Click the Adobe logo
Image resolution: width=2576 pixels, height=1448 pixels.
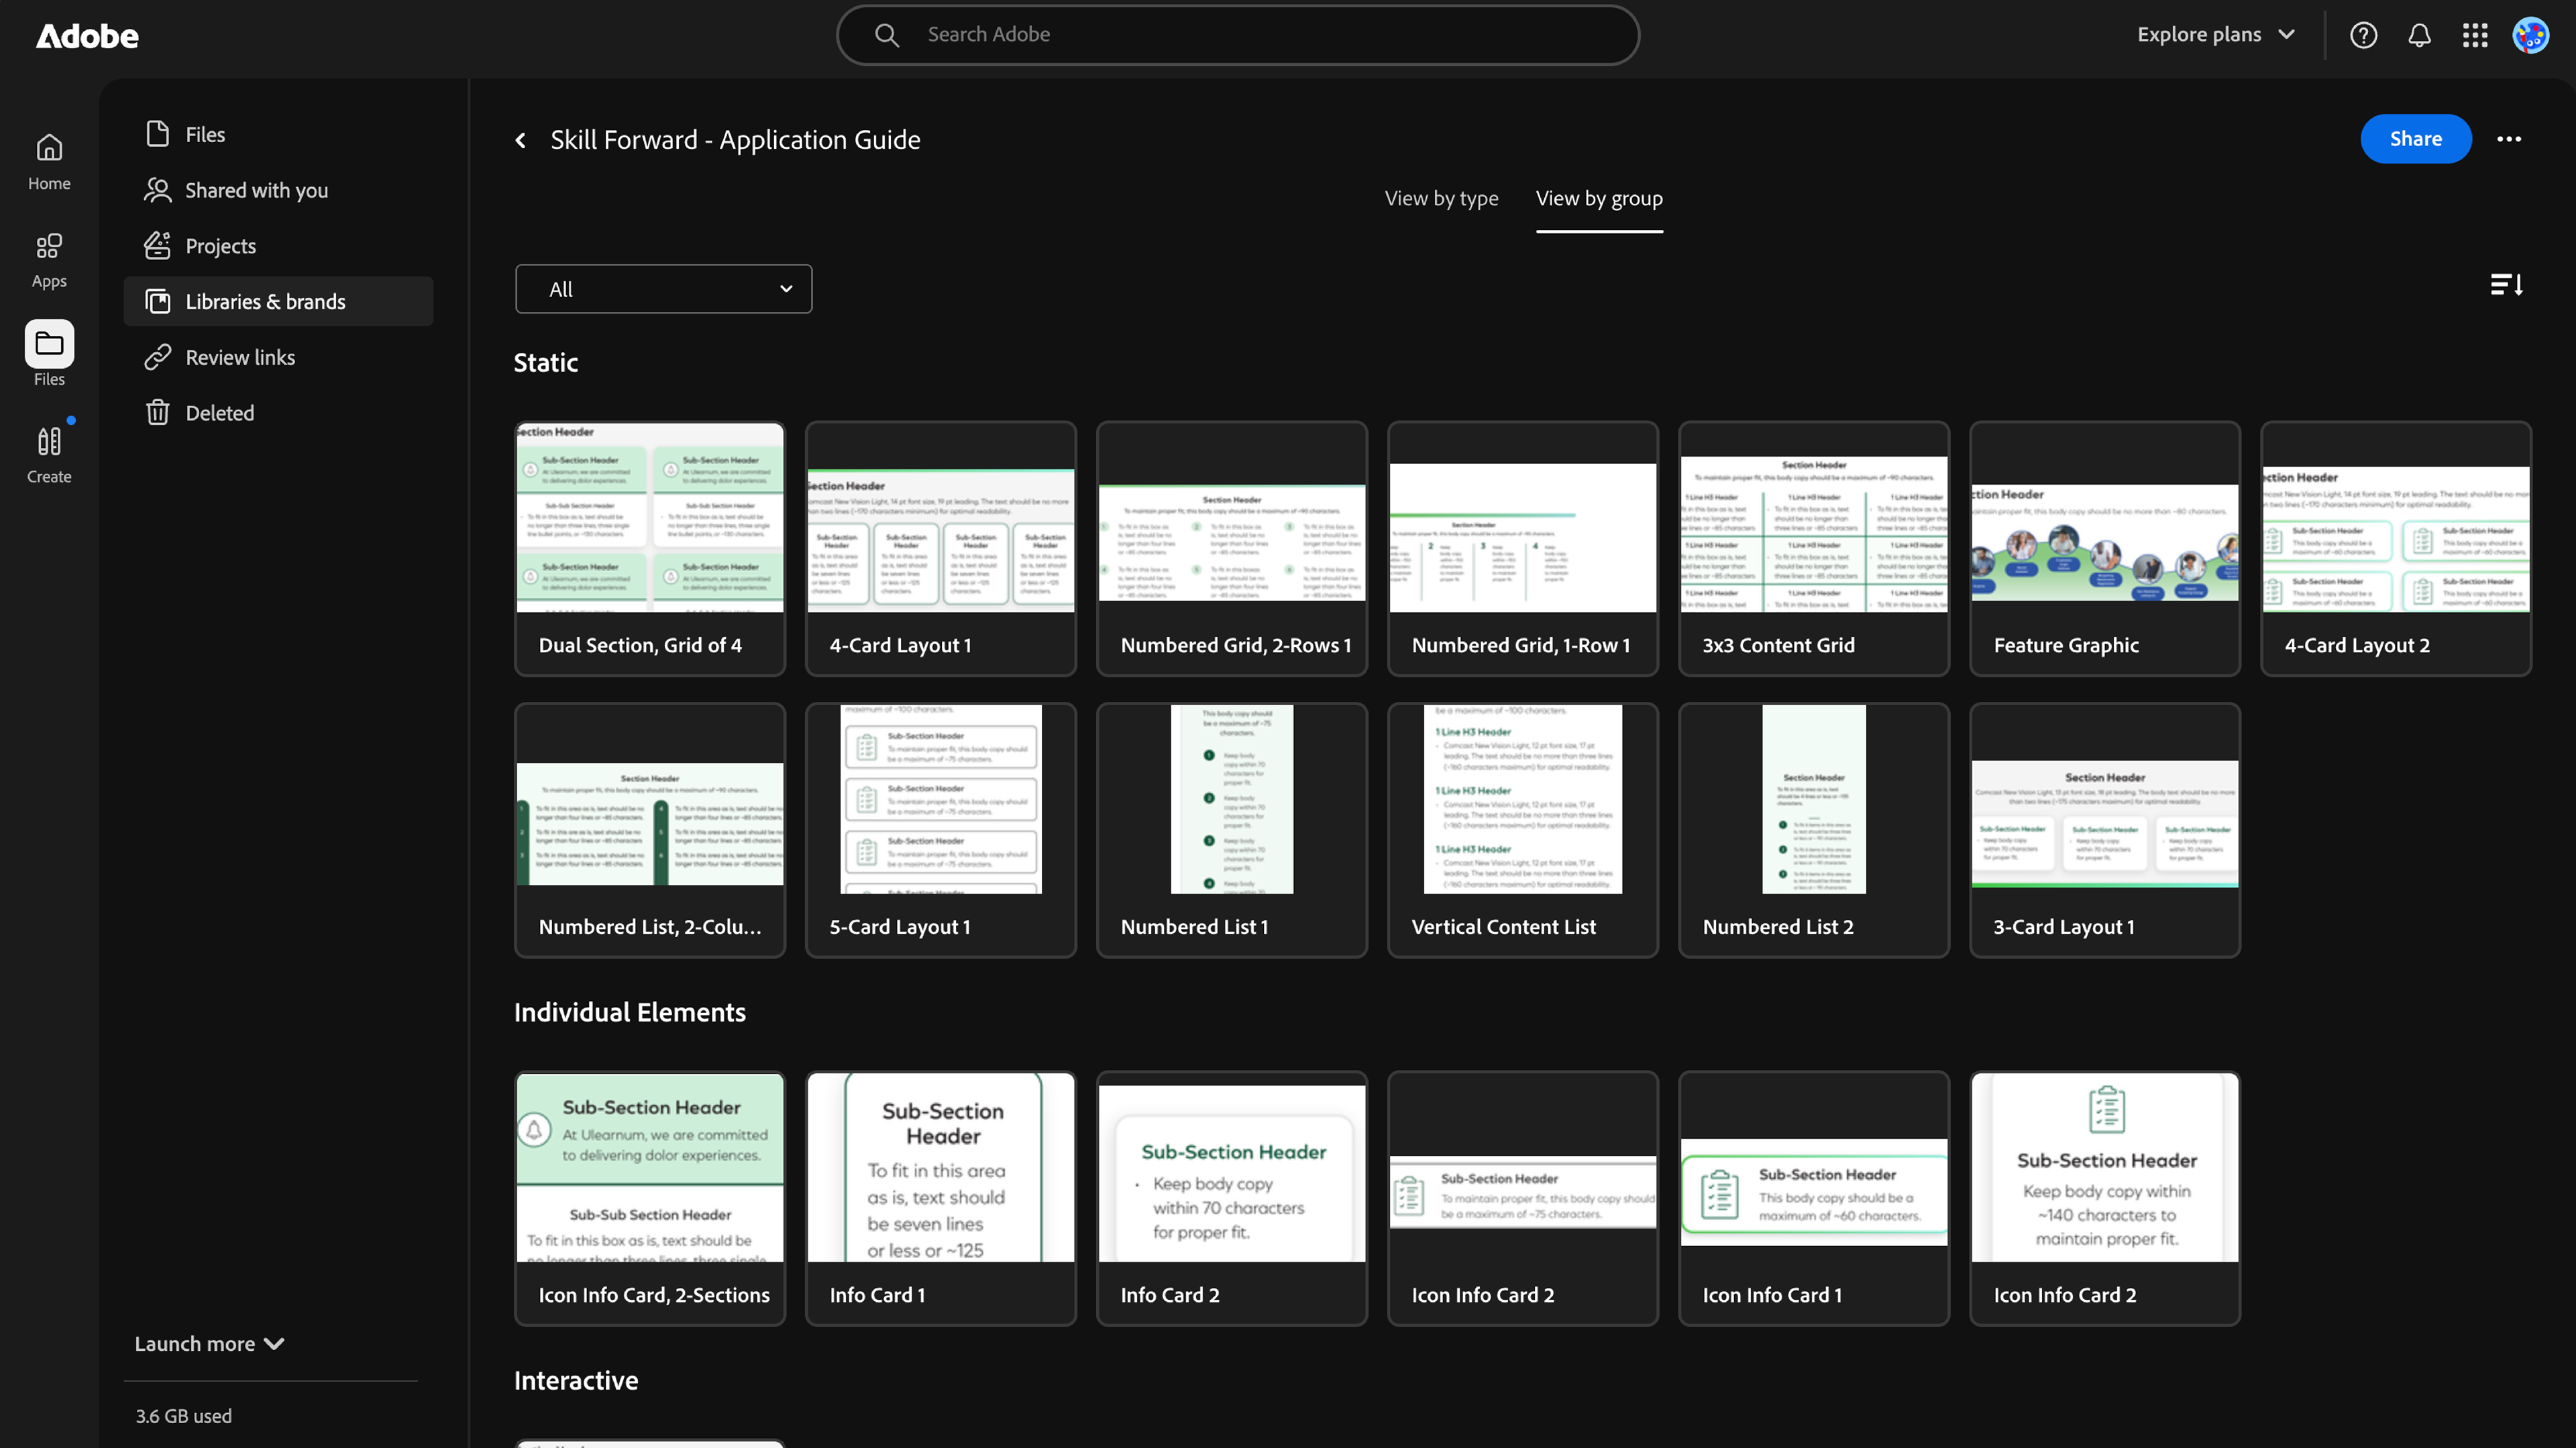[87, 36]
